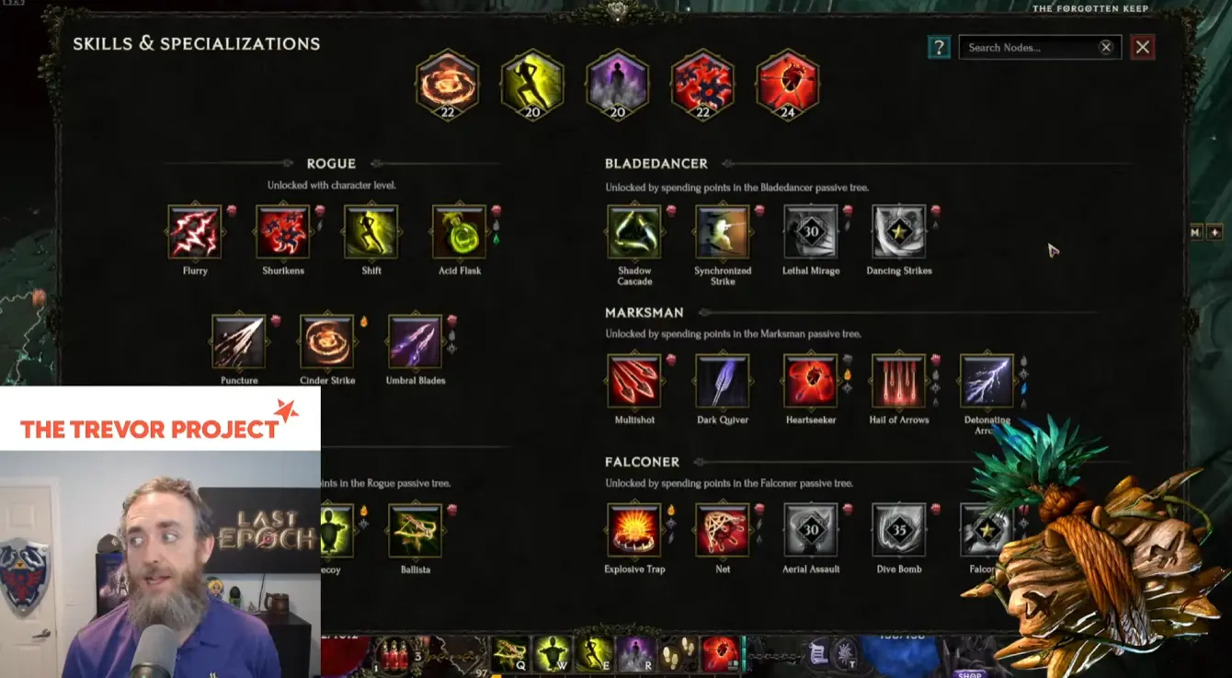Click inside the Search Nodes input box

point(1030,48)
